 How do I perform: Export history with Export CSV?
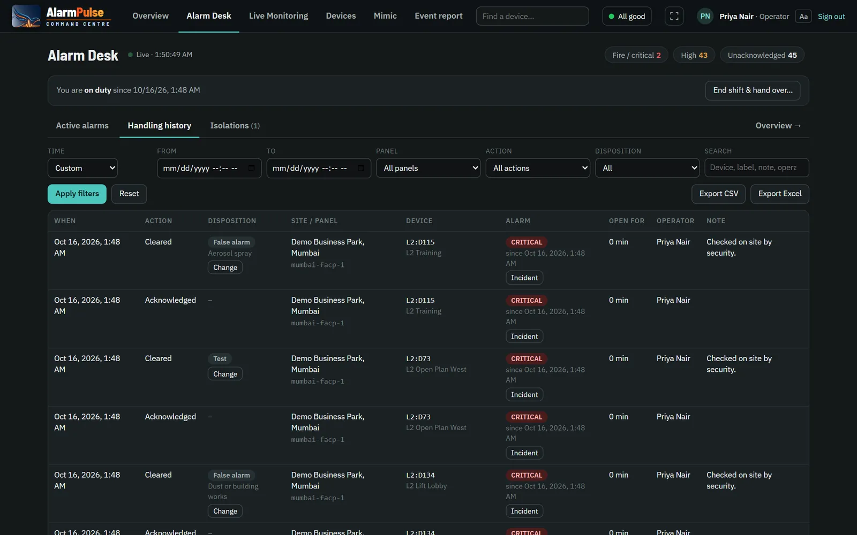click(x=718, y=194)
